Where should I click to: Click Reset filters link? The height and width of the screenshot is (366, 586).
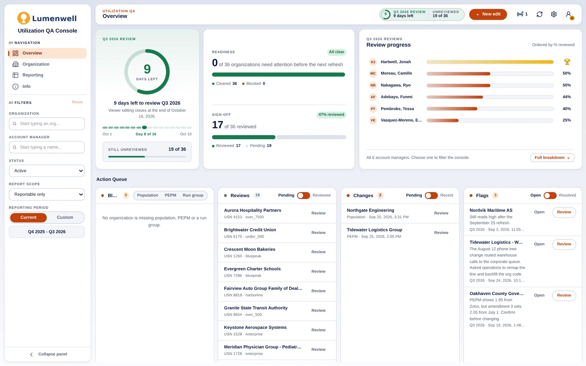tap(77, 102)
